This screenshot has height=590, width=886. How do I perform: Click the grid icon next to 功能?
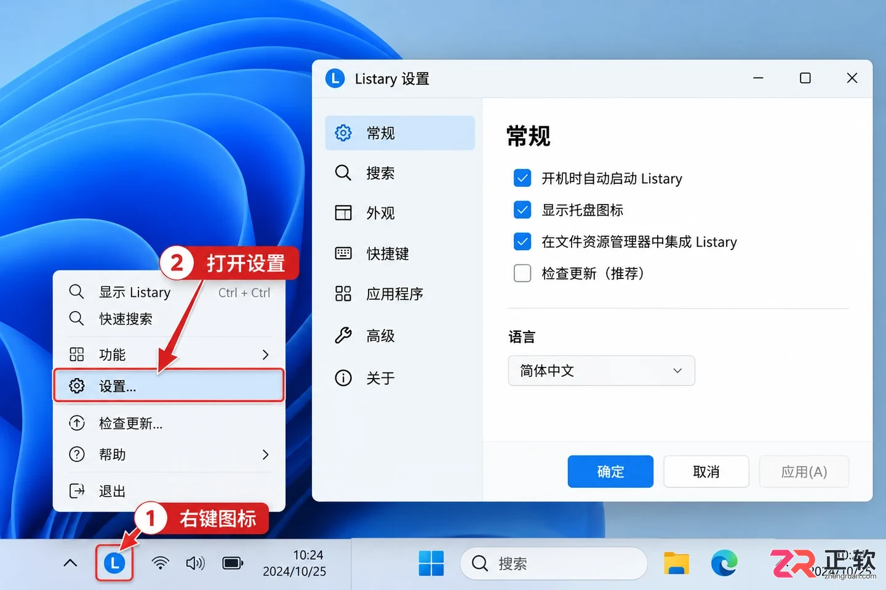tap(77, 355)
